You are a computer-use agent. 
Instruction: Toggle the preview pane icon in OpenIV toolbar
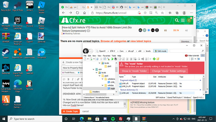(198, 59)
